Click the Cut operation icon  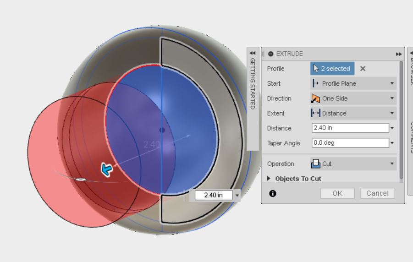[x=315, y=164]
